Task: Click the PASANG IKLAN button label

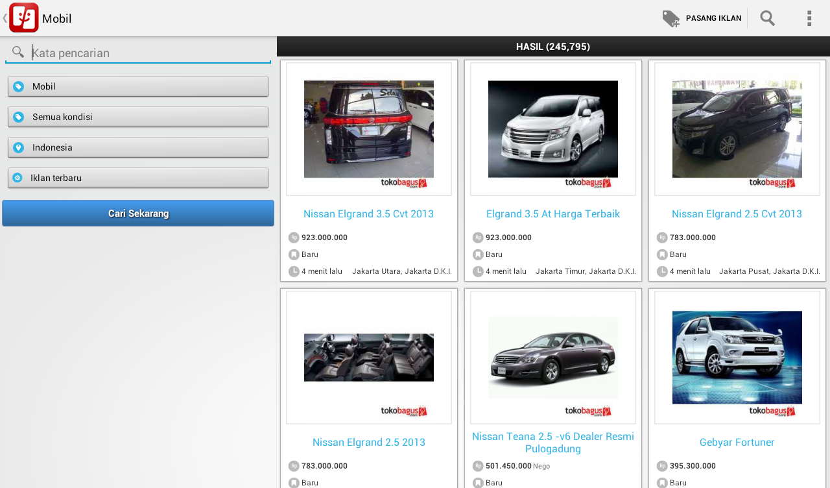Action: coord(713,18)
